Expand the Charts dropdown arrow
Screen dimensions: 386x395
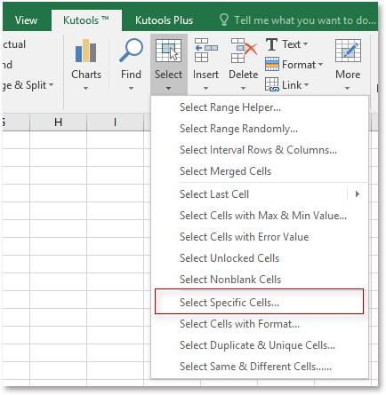pyautogui.click(x=85, y=88)
